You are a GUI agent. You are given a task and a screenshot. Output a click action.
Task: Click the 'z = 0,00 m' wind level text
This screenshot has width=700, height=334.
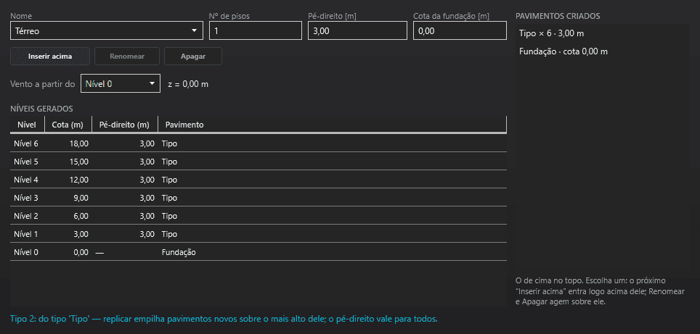point(188,84)
